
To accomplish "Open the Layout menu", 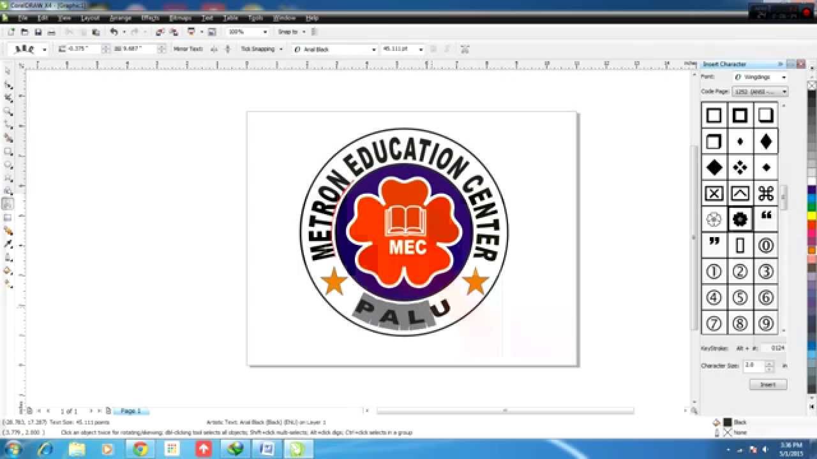I will click(90, 18).
